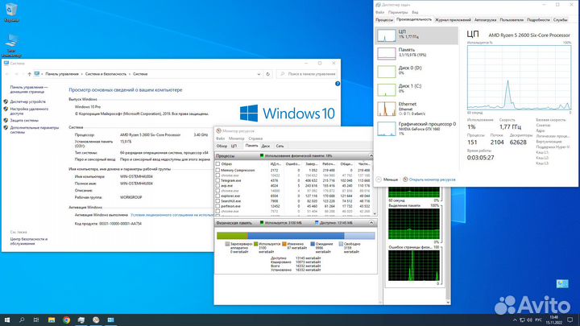The height and width of the screenshot is (326, 580).
Task: Open the taskbar search icon
Action: (x=23, y=320)
